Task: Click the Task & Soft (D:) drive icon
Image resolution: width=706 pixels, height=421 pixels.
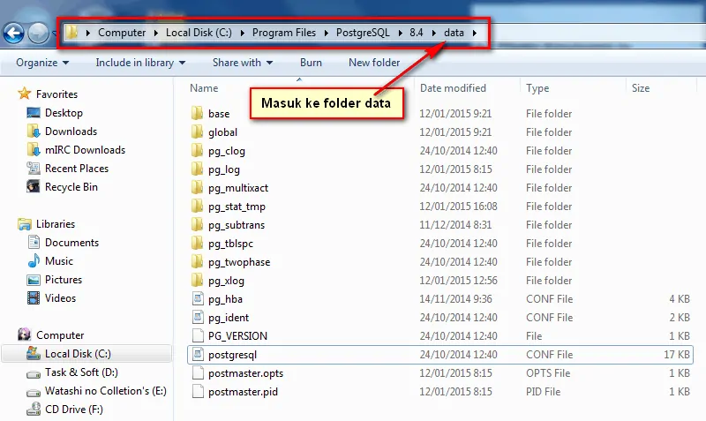Action: click(34, 373)
